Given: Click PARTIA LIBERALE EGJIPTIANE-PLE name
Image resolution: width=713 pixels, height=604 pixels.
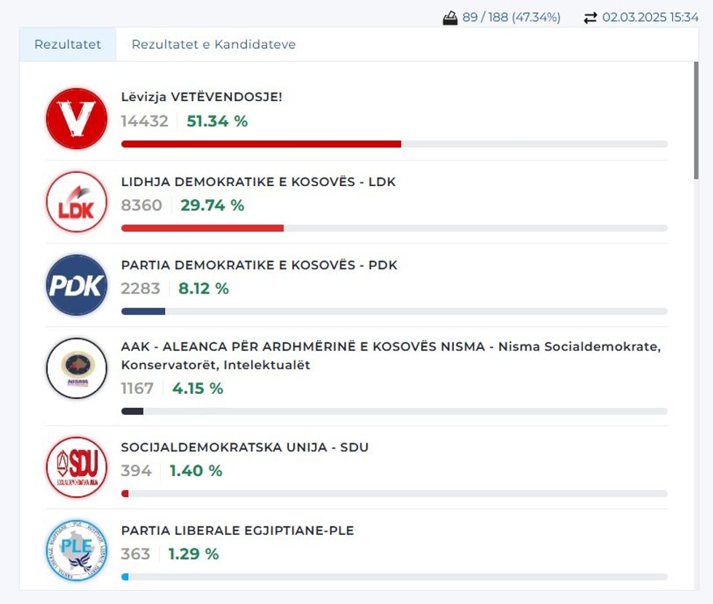Looking at the screenshot, I should click(237, 531).
